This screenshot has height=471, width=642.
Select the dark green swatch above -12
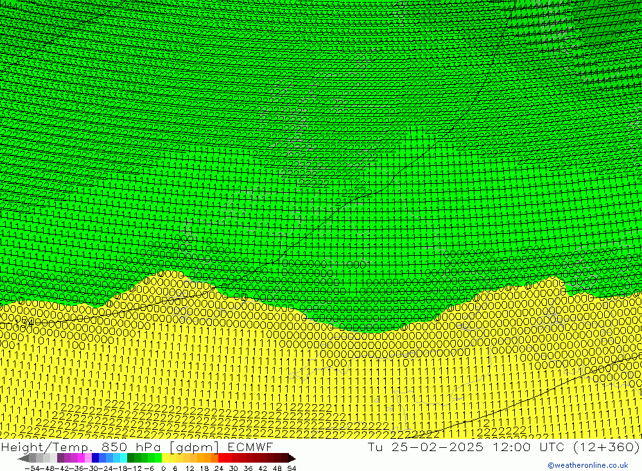[130, 458]
